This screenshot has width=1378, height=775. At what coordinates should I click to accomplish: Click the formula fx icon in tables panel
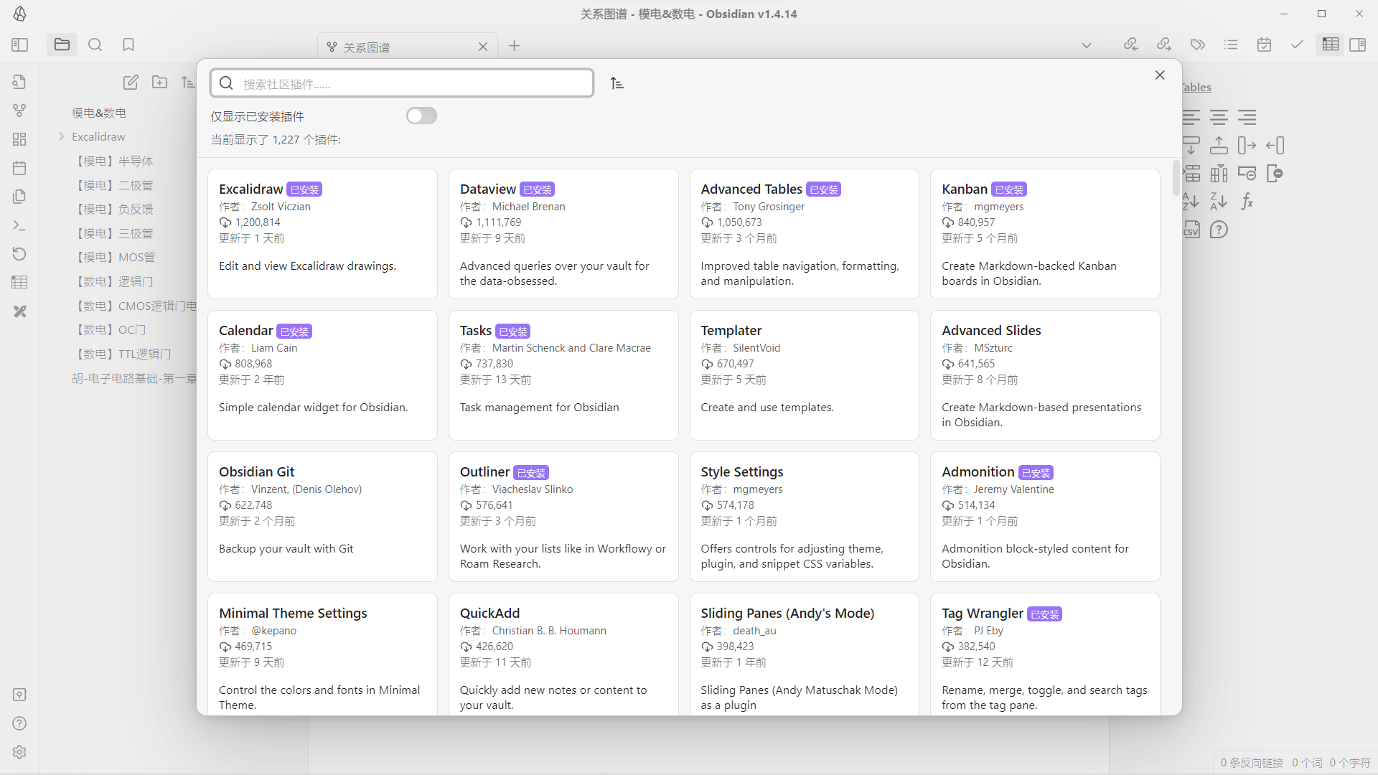(1247, 202)
